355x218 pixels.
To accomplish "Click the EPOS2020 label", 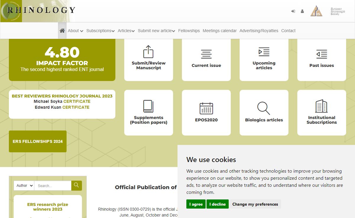I will (x=206, y=120).
